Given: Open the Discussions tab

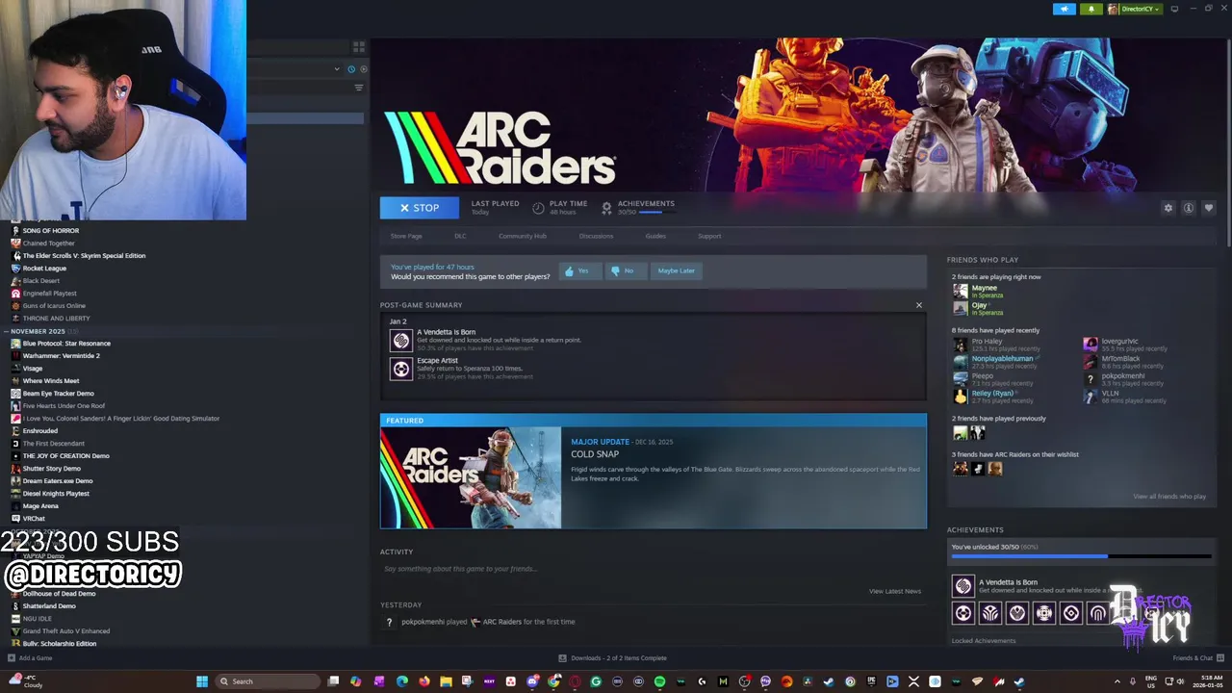Looking at the screenshot, I should [596, 236].
